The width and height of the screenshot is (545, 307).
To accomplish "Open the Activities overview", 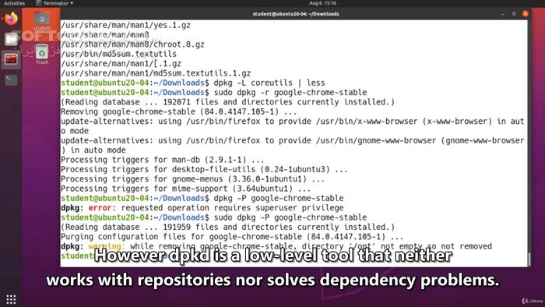I will click(14, 3).
